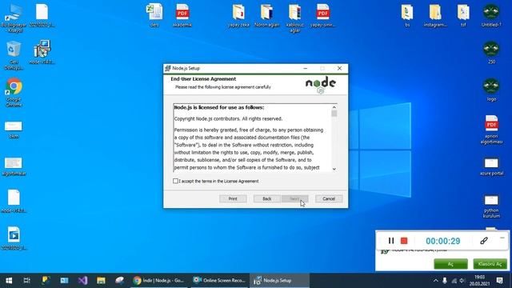Open the Windows Start menu

tap(9, 281)
